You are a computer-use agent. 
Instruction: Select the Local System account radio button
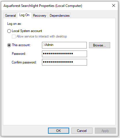click(x=9, y=31)
